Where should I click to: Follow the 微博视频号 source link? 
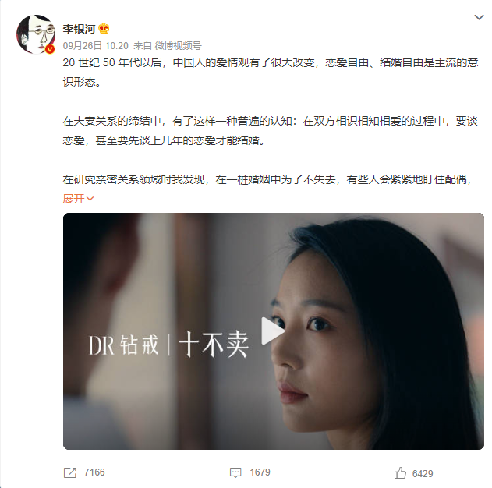click(178, 46)
